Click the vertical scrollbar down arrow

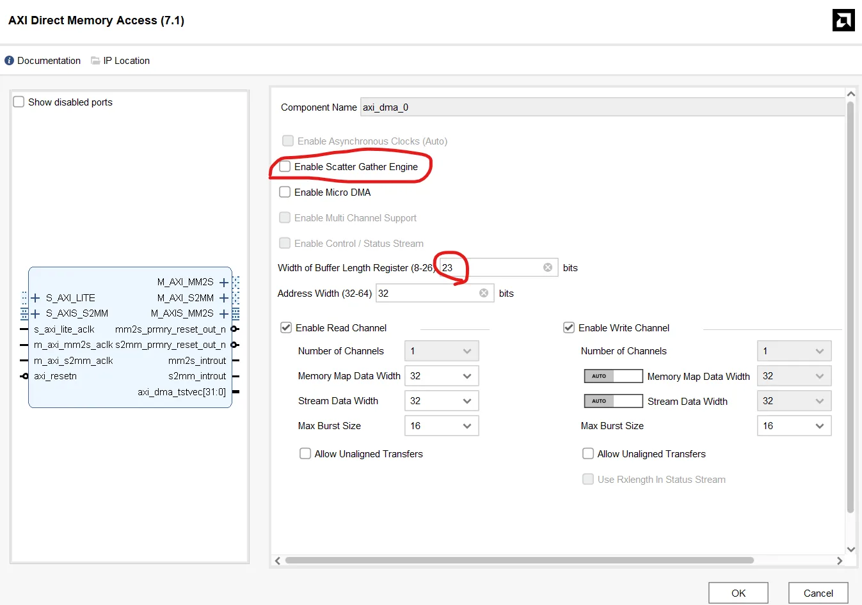click(x=851, y=549)
